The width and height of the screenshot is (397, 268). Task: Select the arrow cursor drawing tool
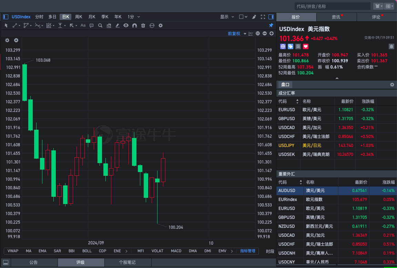tap(6, 25)
